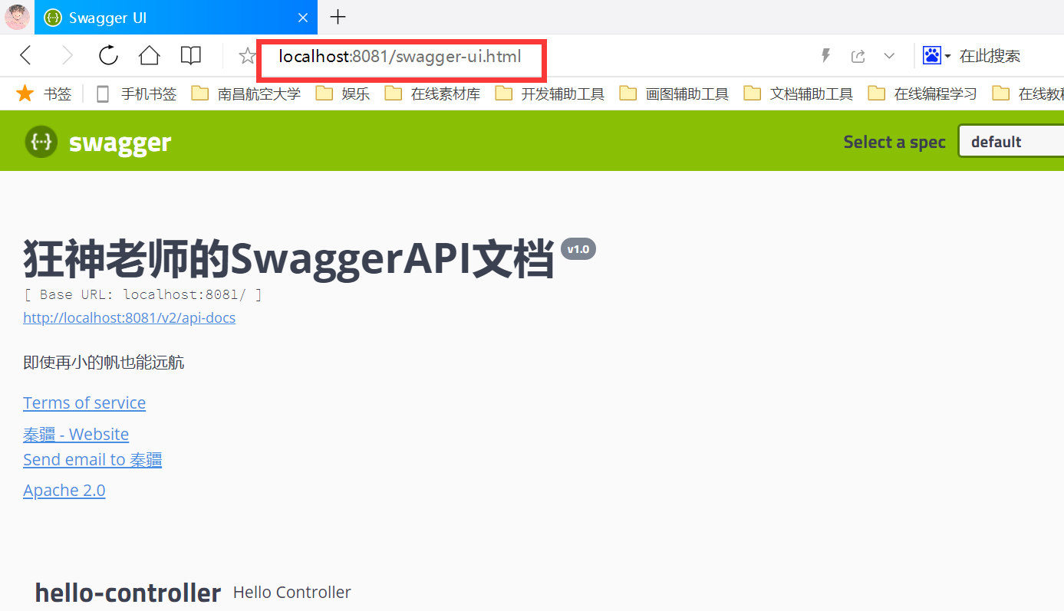The width and height of the screenshot is (1064, 611).
Task: Click the share page icon
Action: coord(858,55)
